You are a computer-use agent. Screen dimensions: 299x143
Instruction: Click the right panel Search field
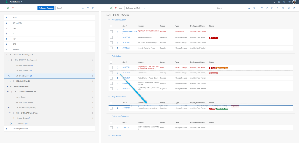[x=232, y=8]
